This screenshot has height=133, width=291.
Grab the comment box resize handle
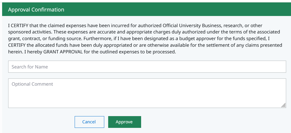(x=283, y=105)
